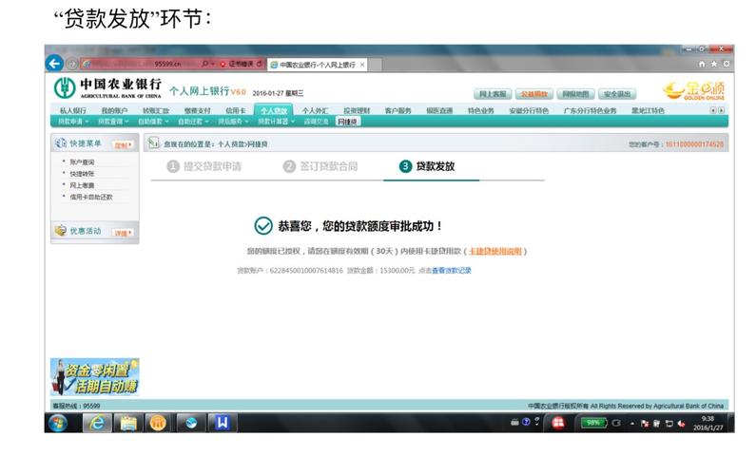This screenshot has height=475, width=756.
Task: Click the 安全退出 logout button
Action: pyautogui.click(x=617, y=94)
